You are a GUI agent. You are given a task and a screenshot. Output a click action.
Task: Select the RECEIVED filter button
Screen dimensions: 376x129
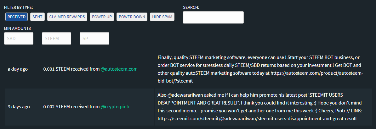pyautogui.click(x=17, y=17)
